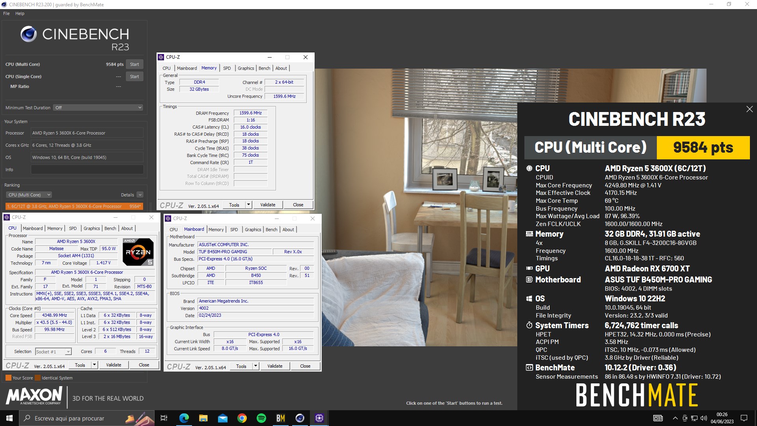The image size is (757, 426).
Task: Click Close in Memory CPU-Z window
Action: click(x=298, y=205)
